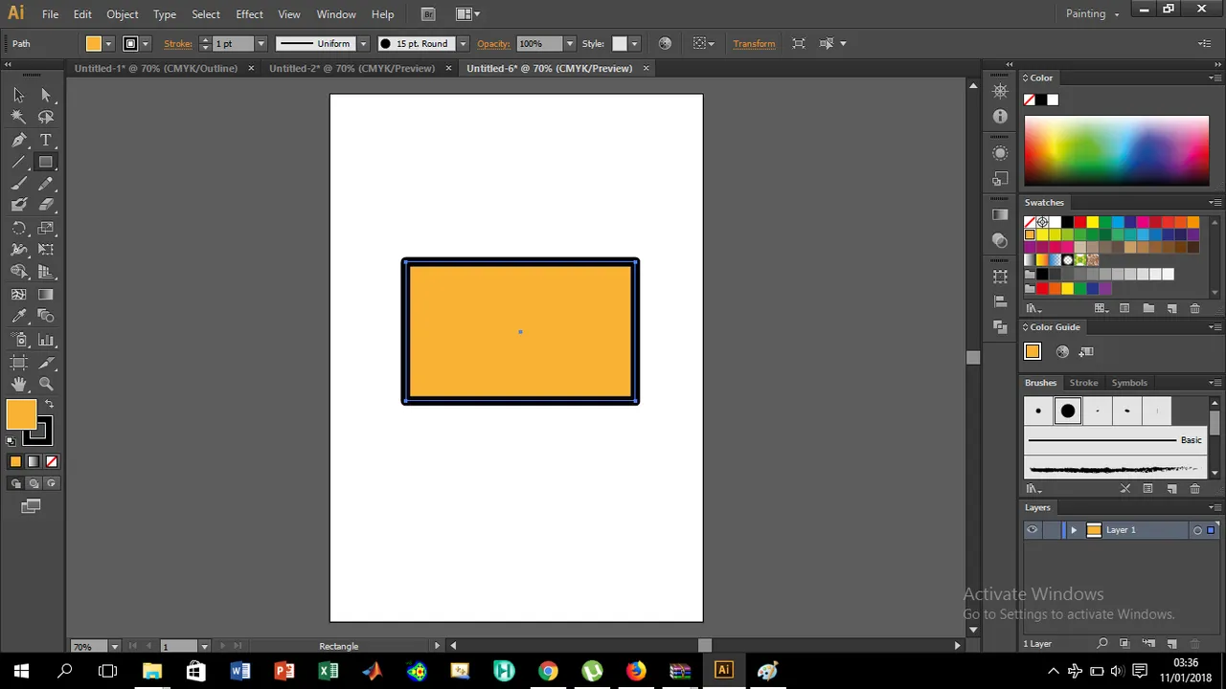Select the Perspective Grid tool
This screenshot has width=1226, height=689.
[x=46, y=272]
